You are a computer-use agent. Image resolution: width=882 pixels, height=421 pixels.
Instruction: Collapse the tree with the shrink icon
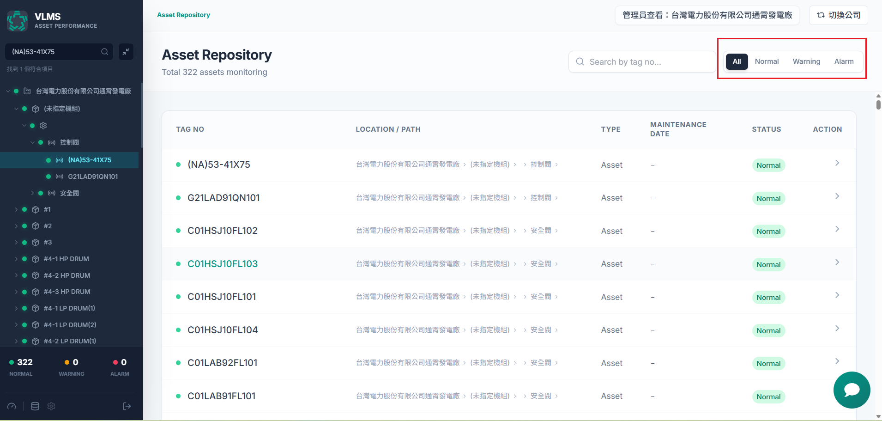[x=126, y=52]
